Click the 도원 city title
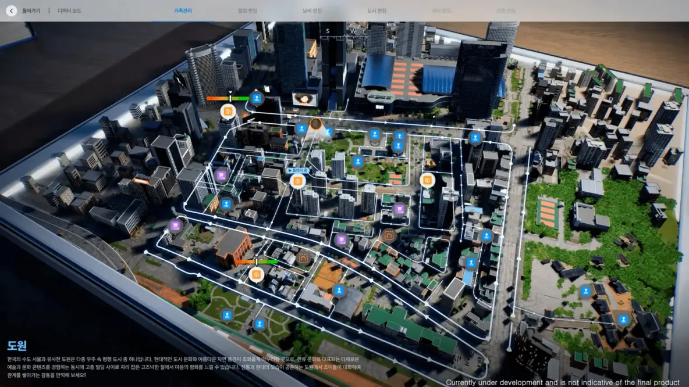Viewport: 689px width, 387px height. 17,346
